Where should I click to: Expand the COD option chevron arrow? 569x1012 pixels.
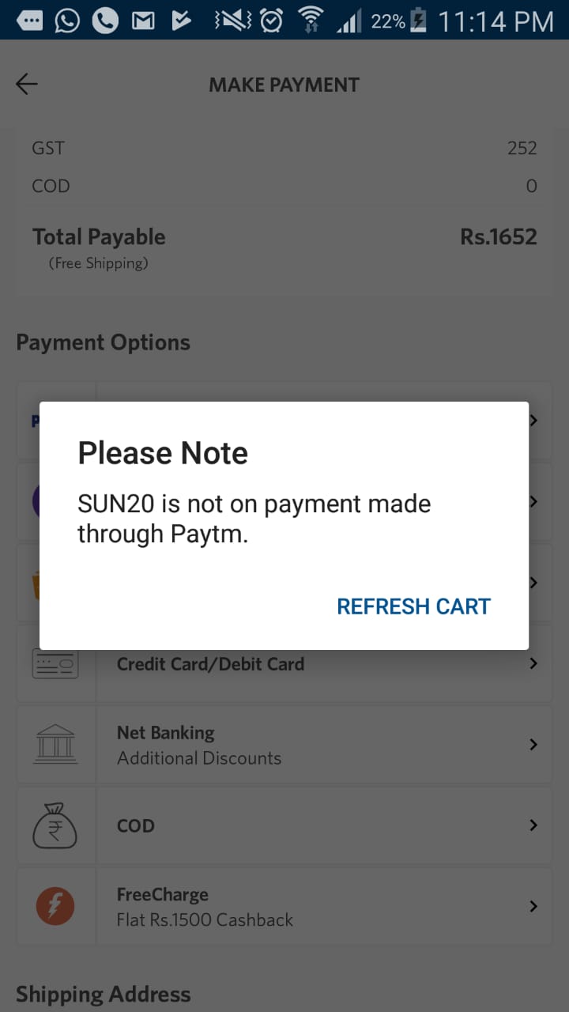533,825
